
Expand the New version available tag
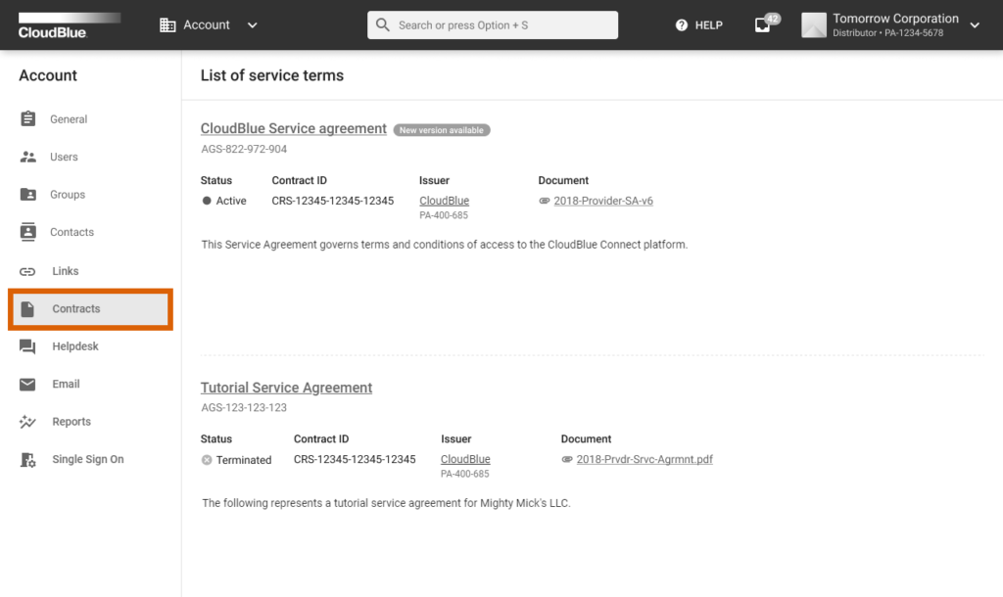point(442,129)
